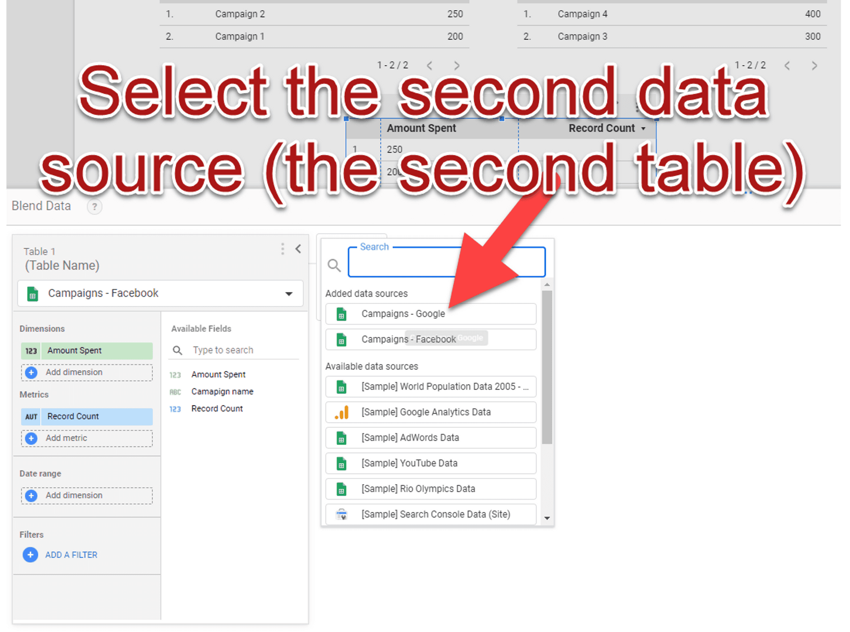Click the data source list scroll-down arrow
The image size is (850, 632).
(547, 519)
